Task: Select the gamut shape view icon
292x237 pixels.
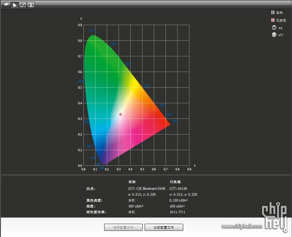Action: click(15, 5)
